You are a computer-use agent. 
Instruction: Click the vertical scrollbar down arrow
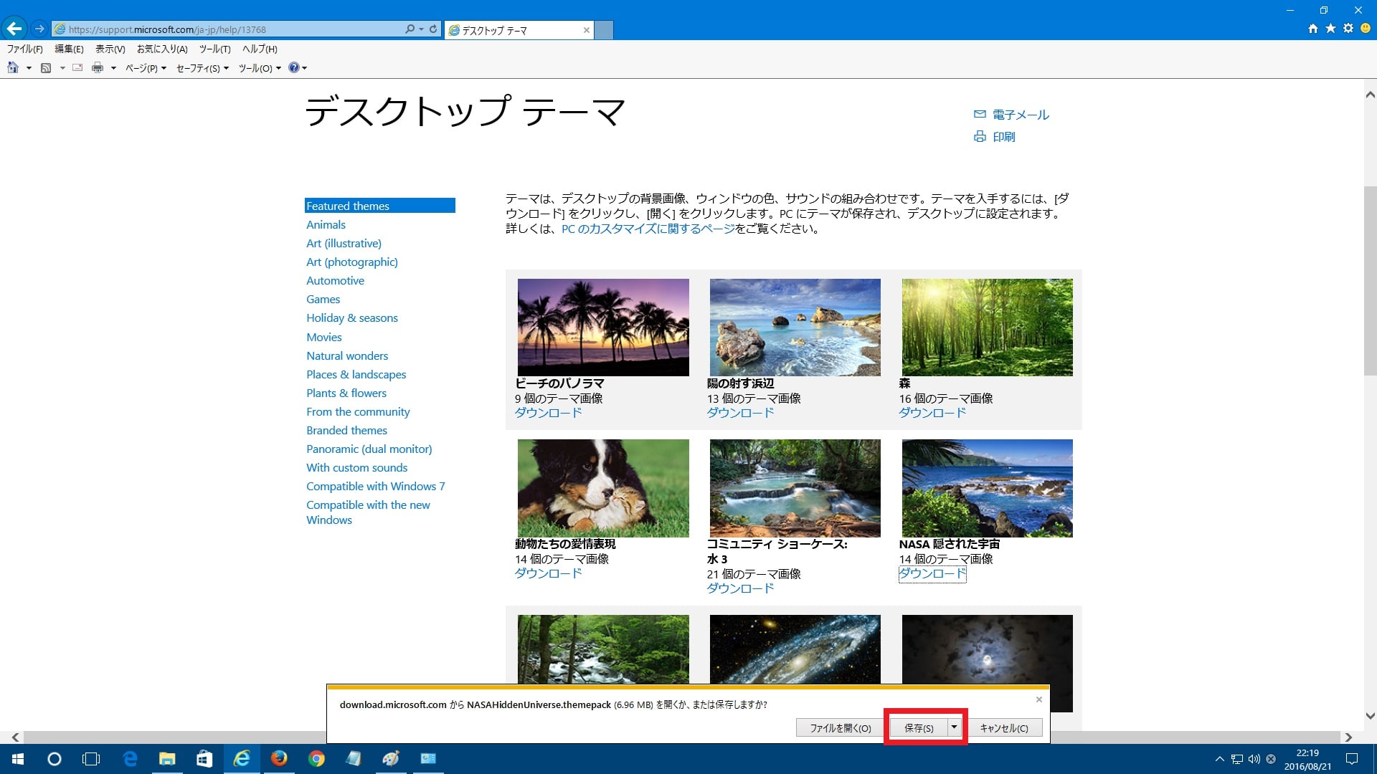(1370, 715)
